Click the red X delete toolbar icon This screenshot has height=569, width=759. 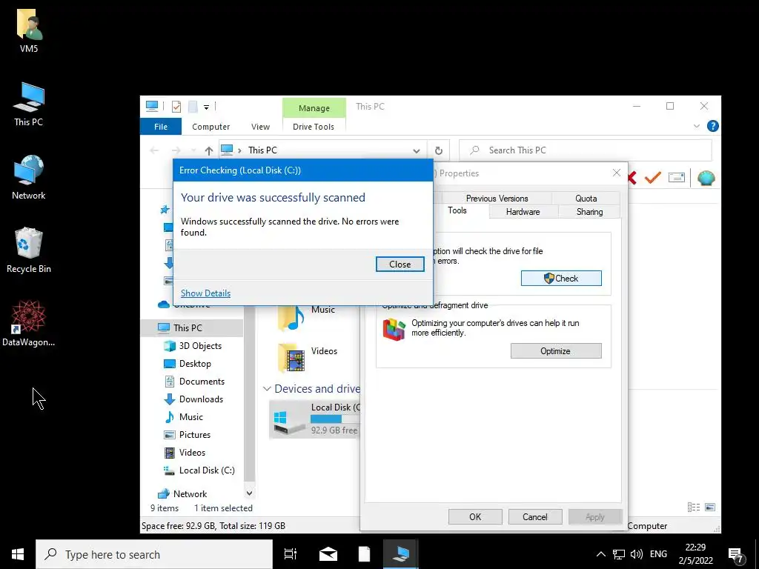coord(632,178)
